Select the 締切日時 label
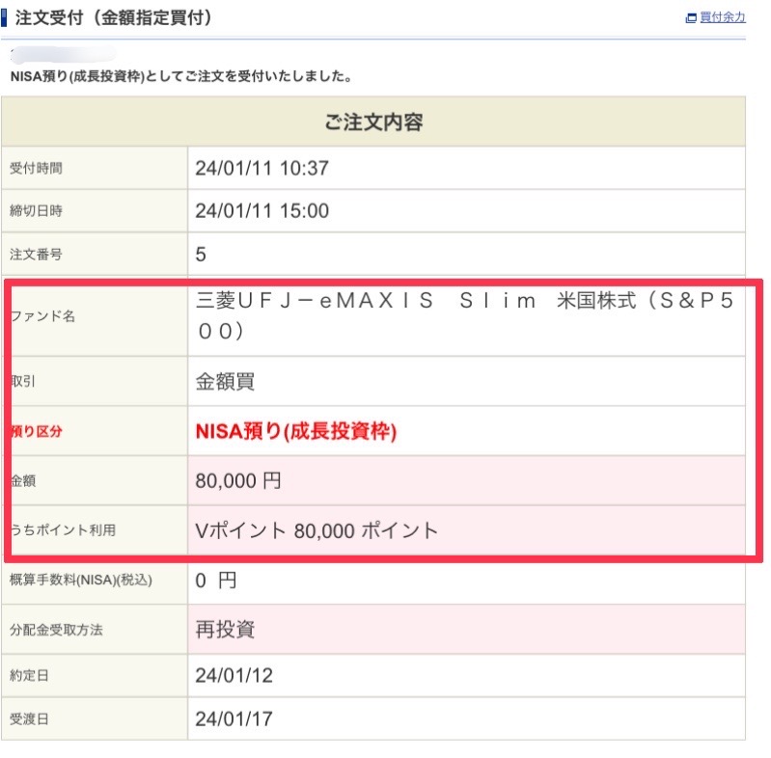This screenshot has width=771, height=758. [36, 211]
